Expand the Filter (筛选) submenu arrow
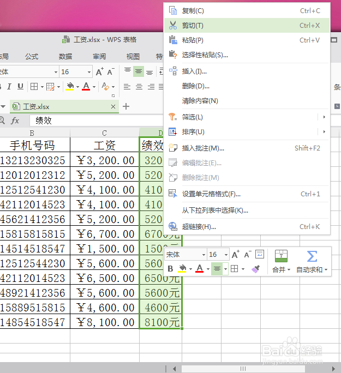Screen dimensions: 341x373 (x=324, y=117)
